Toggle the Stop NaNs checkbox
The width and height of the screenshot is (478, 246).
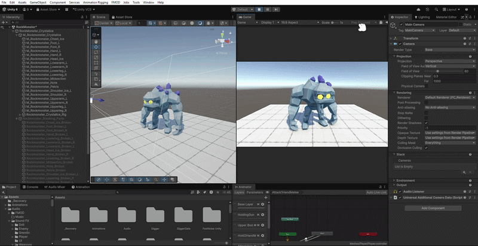pyautogui.click(x=426, y=113)
